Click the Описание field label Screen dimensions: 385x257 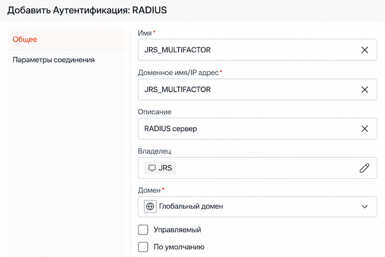click(x=155, y=112)
